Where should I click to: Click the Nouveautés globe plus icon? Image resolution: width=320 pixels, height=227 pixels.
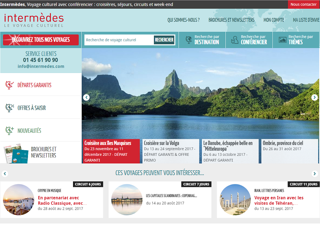pos(9,131)
